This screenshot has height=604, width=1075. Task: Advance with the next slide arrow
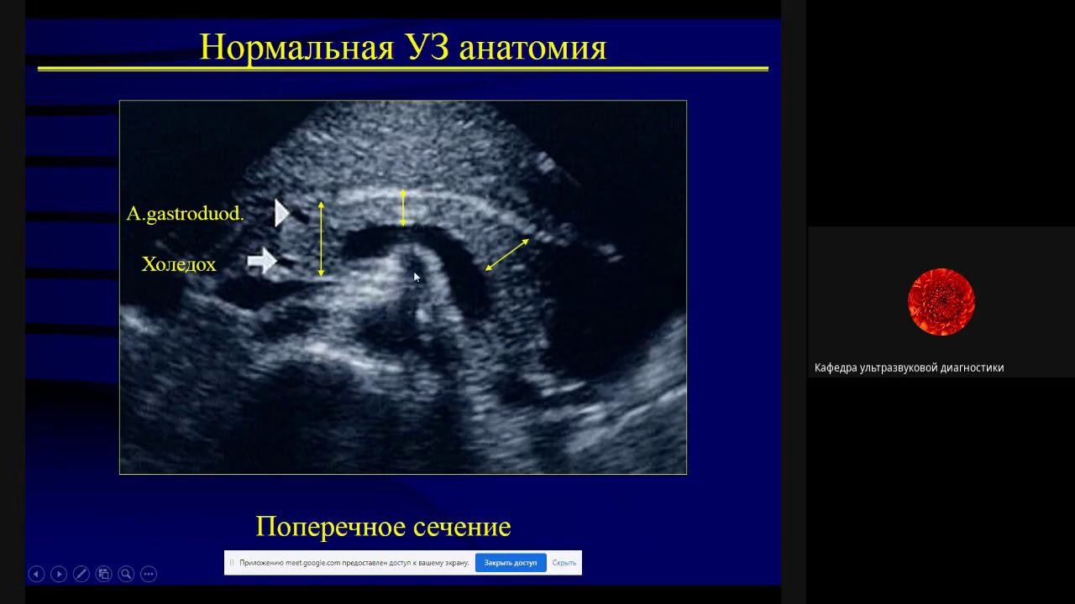coord(59,574)
